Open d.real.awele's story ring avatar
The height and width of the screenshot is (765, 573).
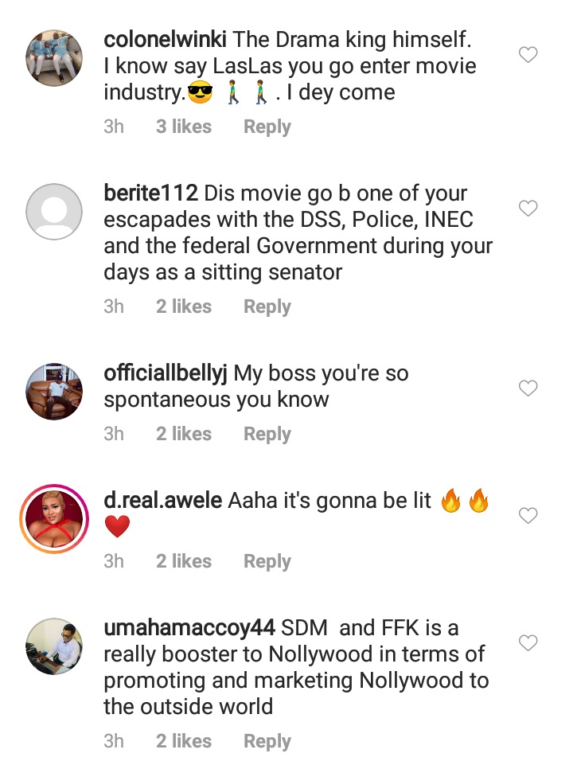(x=54, y=518)
